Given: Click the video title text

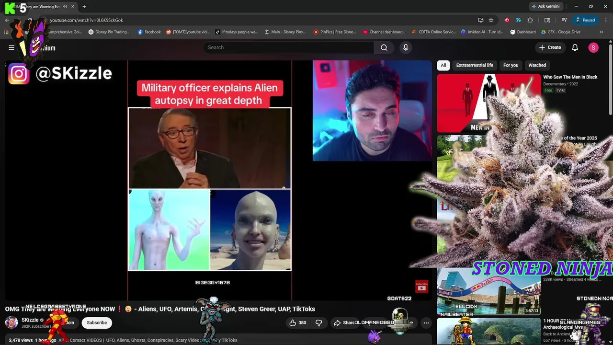Looking at the screenshot, I should click(x=160, y=309).
